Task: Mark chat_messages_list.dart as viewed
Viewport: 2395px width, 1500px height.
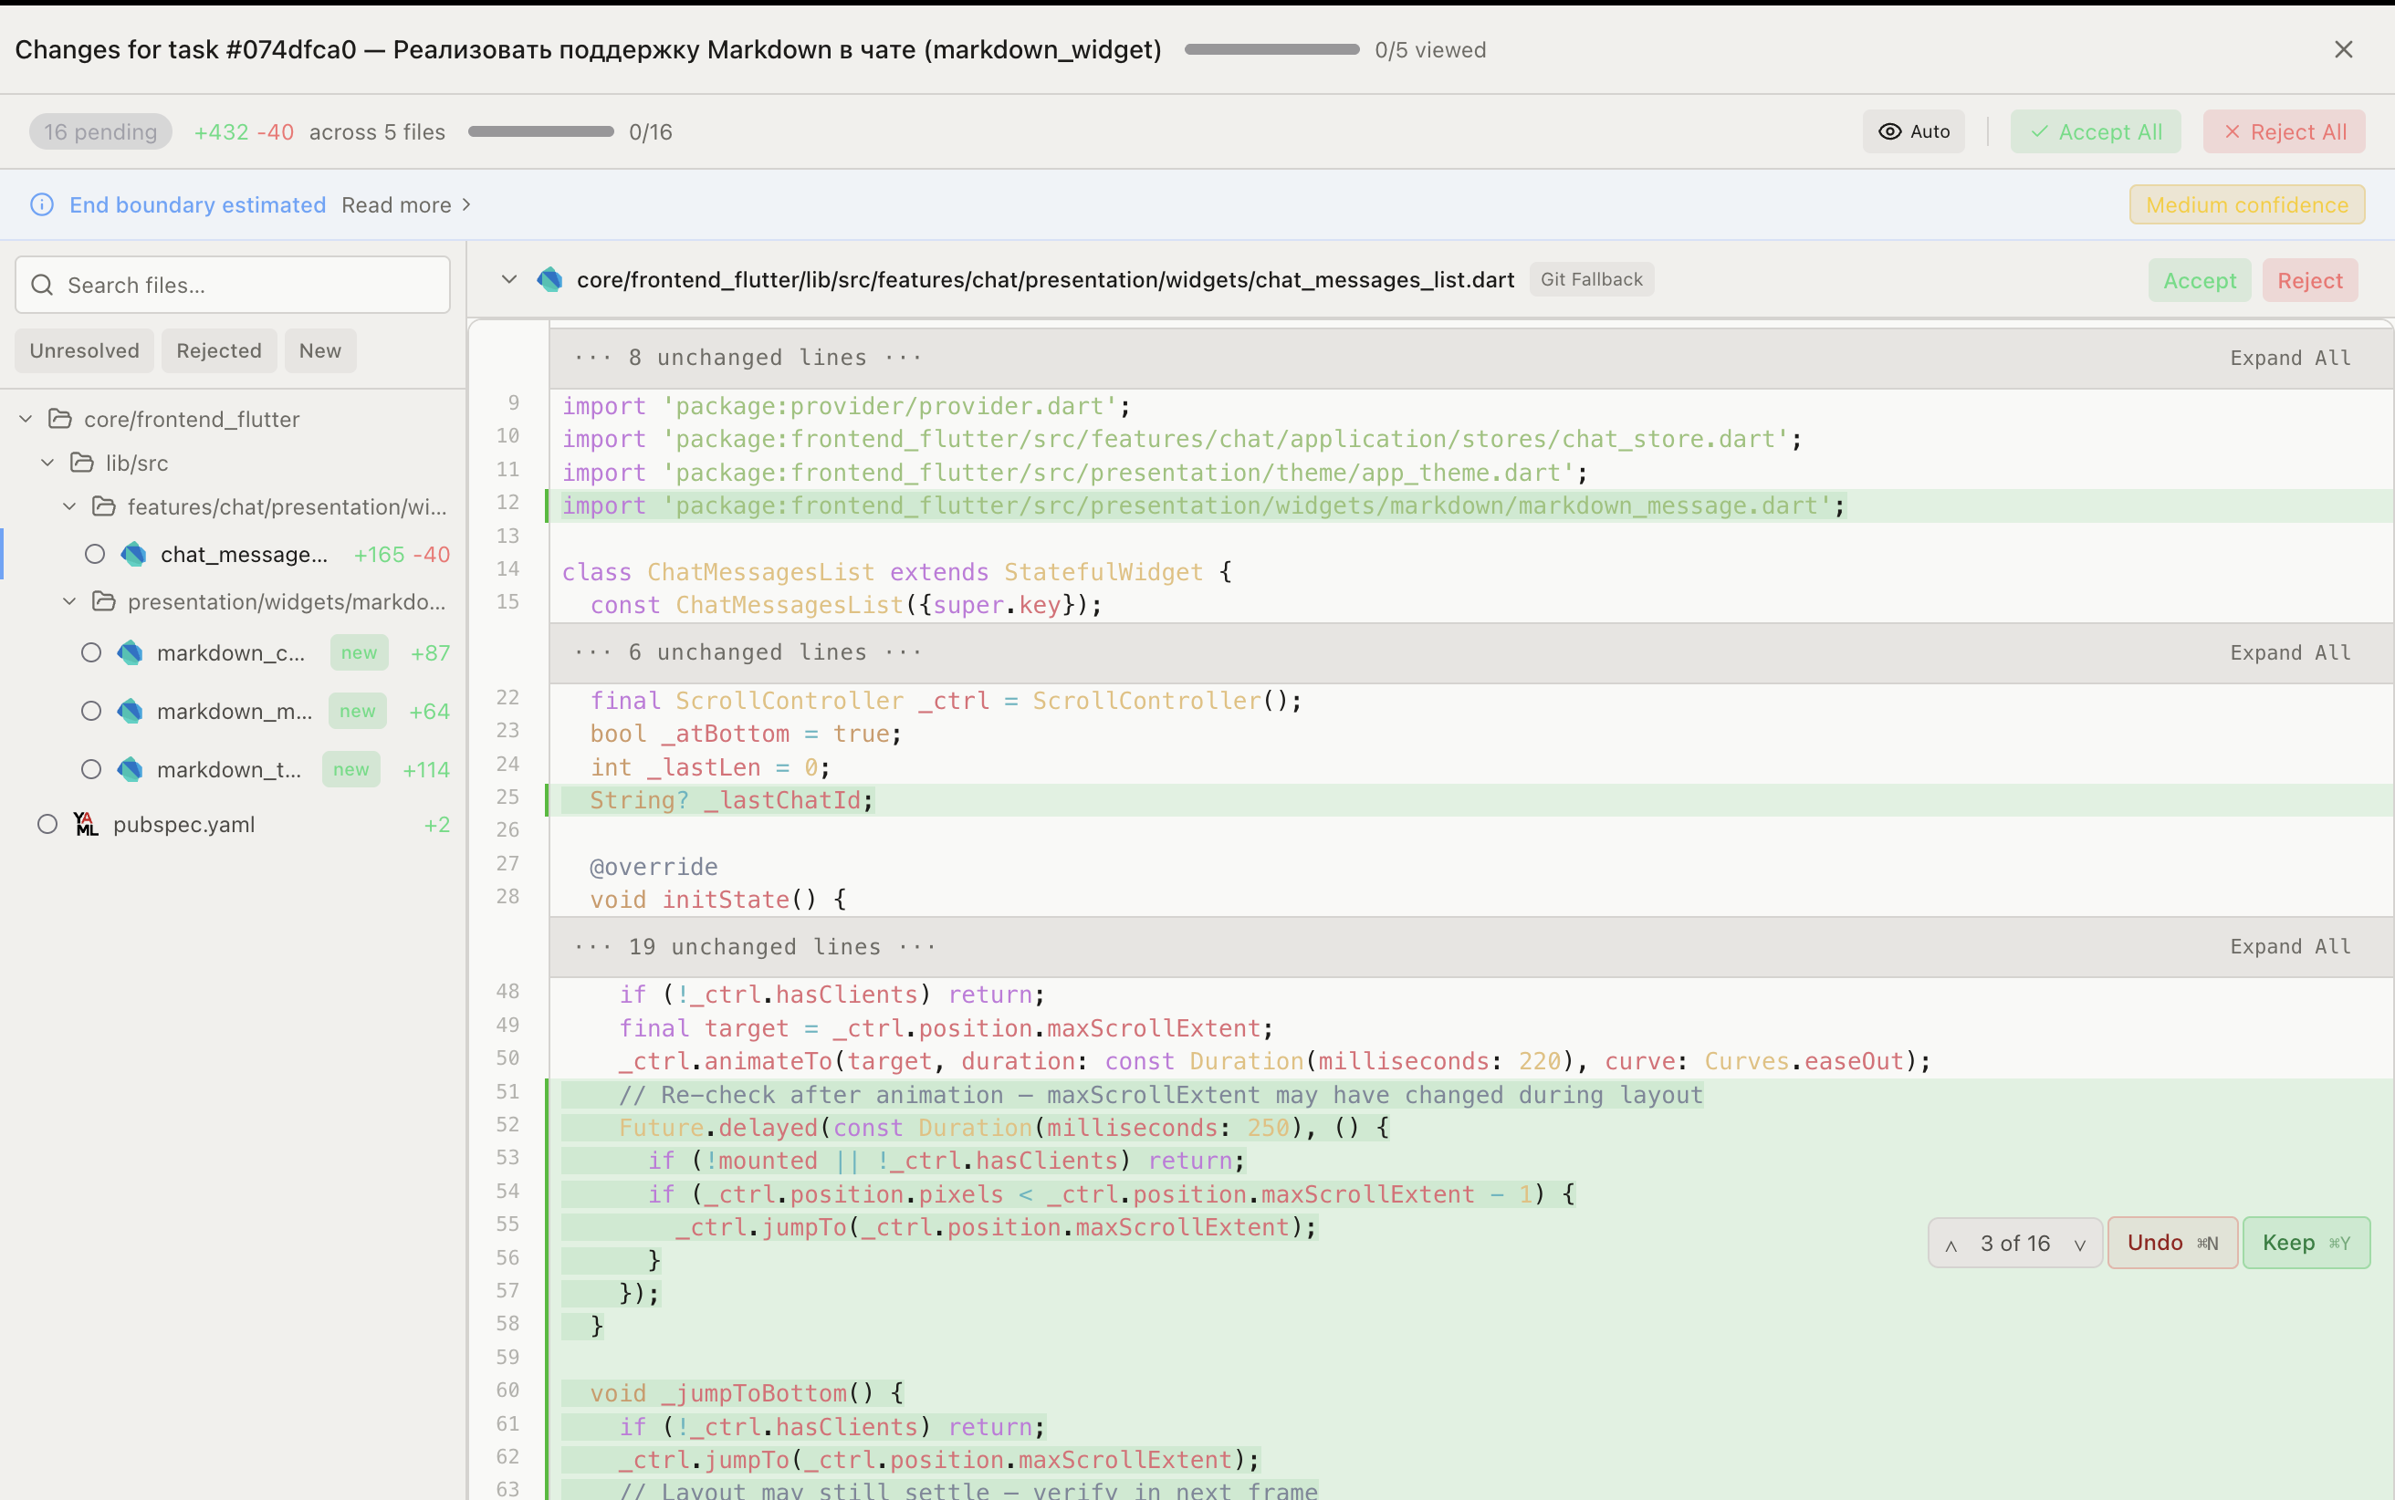Action: coord(94,554)
